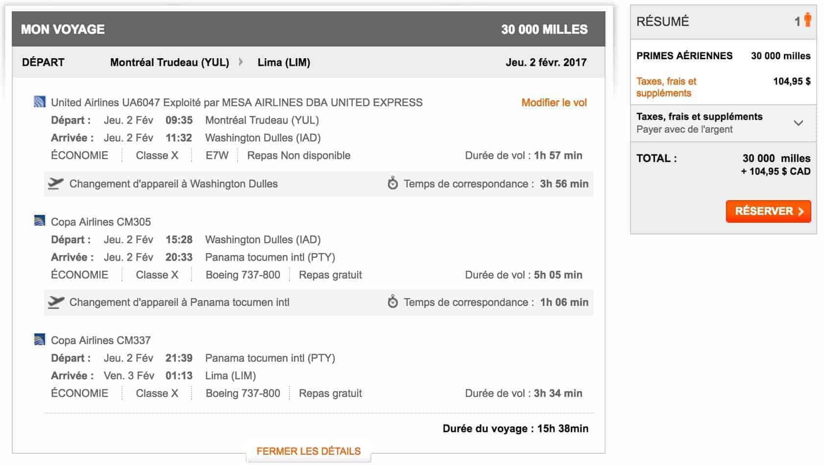The width and height of the screenshot is (824, 465).
Task: Click the Panama Tocumen plane-change icon
Action: point(56,302)
